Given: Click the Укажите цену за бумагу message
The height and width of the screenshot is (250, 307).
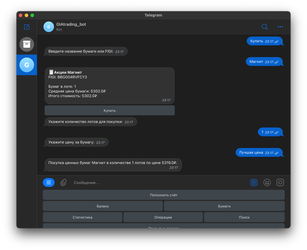Looking at the screenshot, I should [77, 142].
